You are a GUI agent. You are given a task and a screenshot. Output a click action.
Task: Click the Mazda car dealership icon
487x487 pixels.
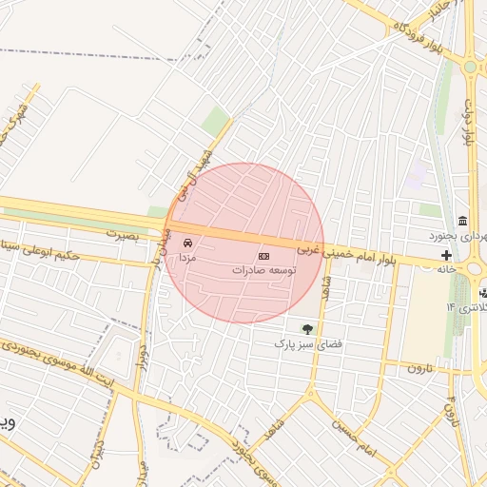187,243
